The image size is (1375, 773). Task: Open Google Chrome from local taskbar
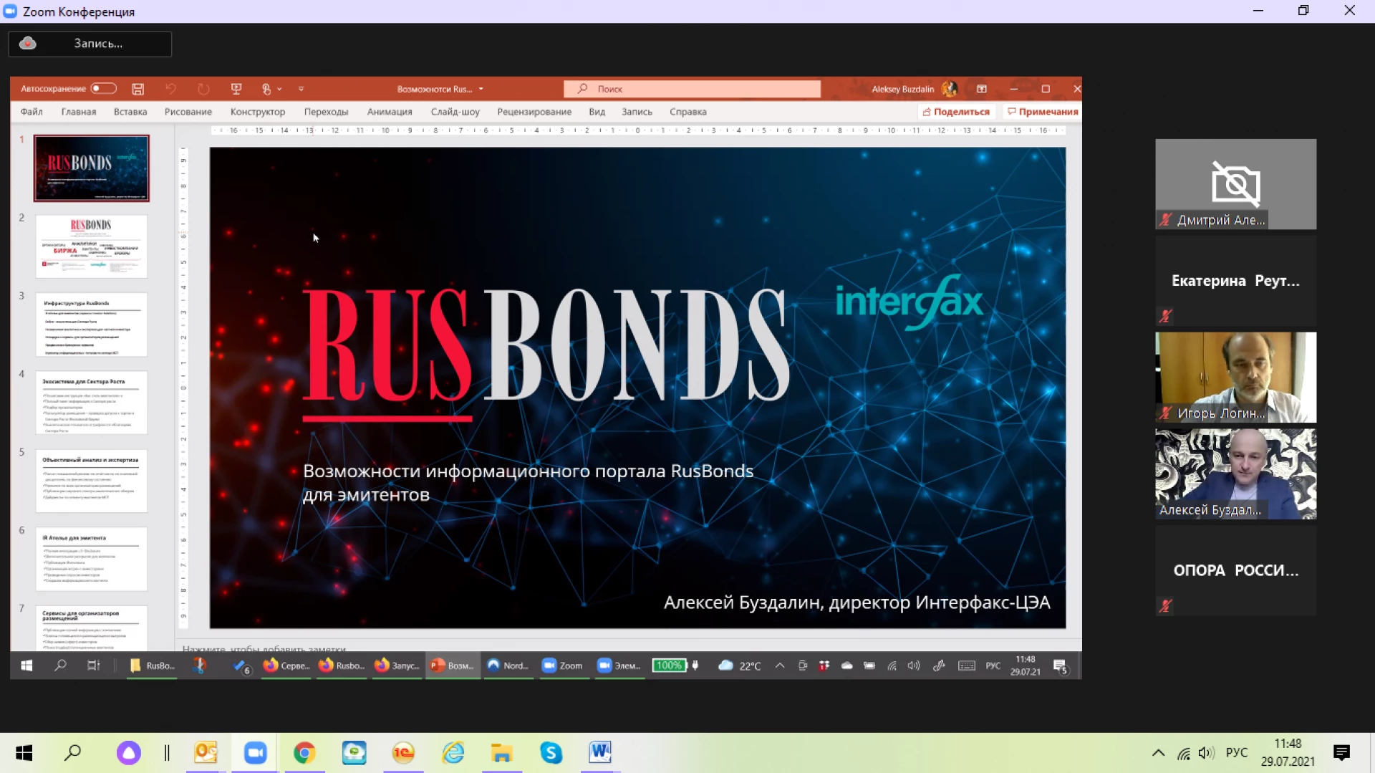click(x=304, y=752)
